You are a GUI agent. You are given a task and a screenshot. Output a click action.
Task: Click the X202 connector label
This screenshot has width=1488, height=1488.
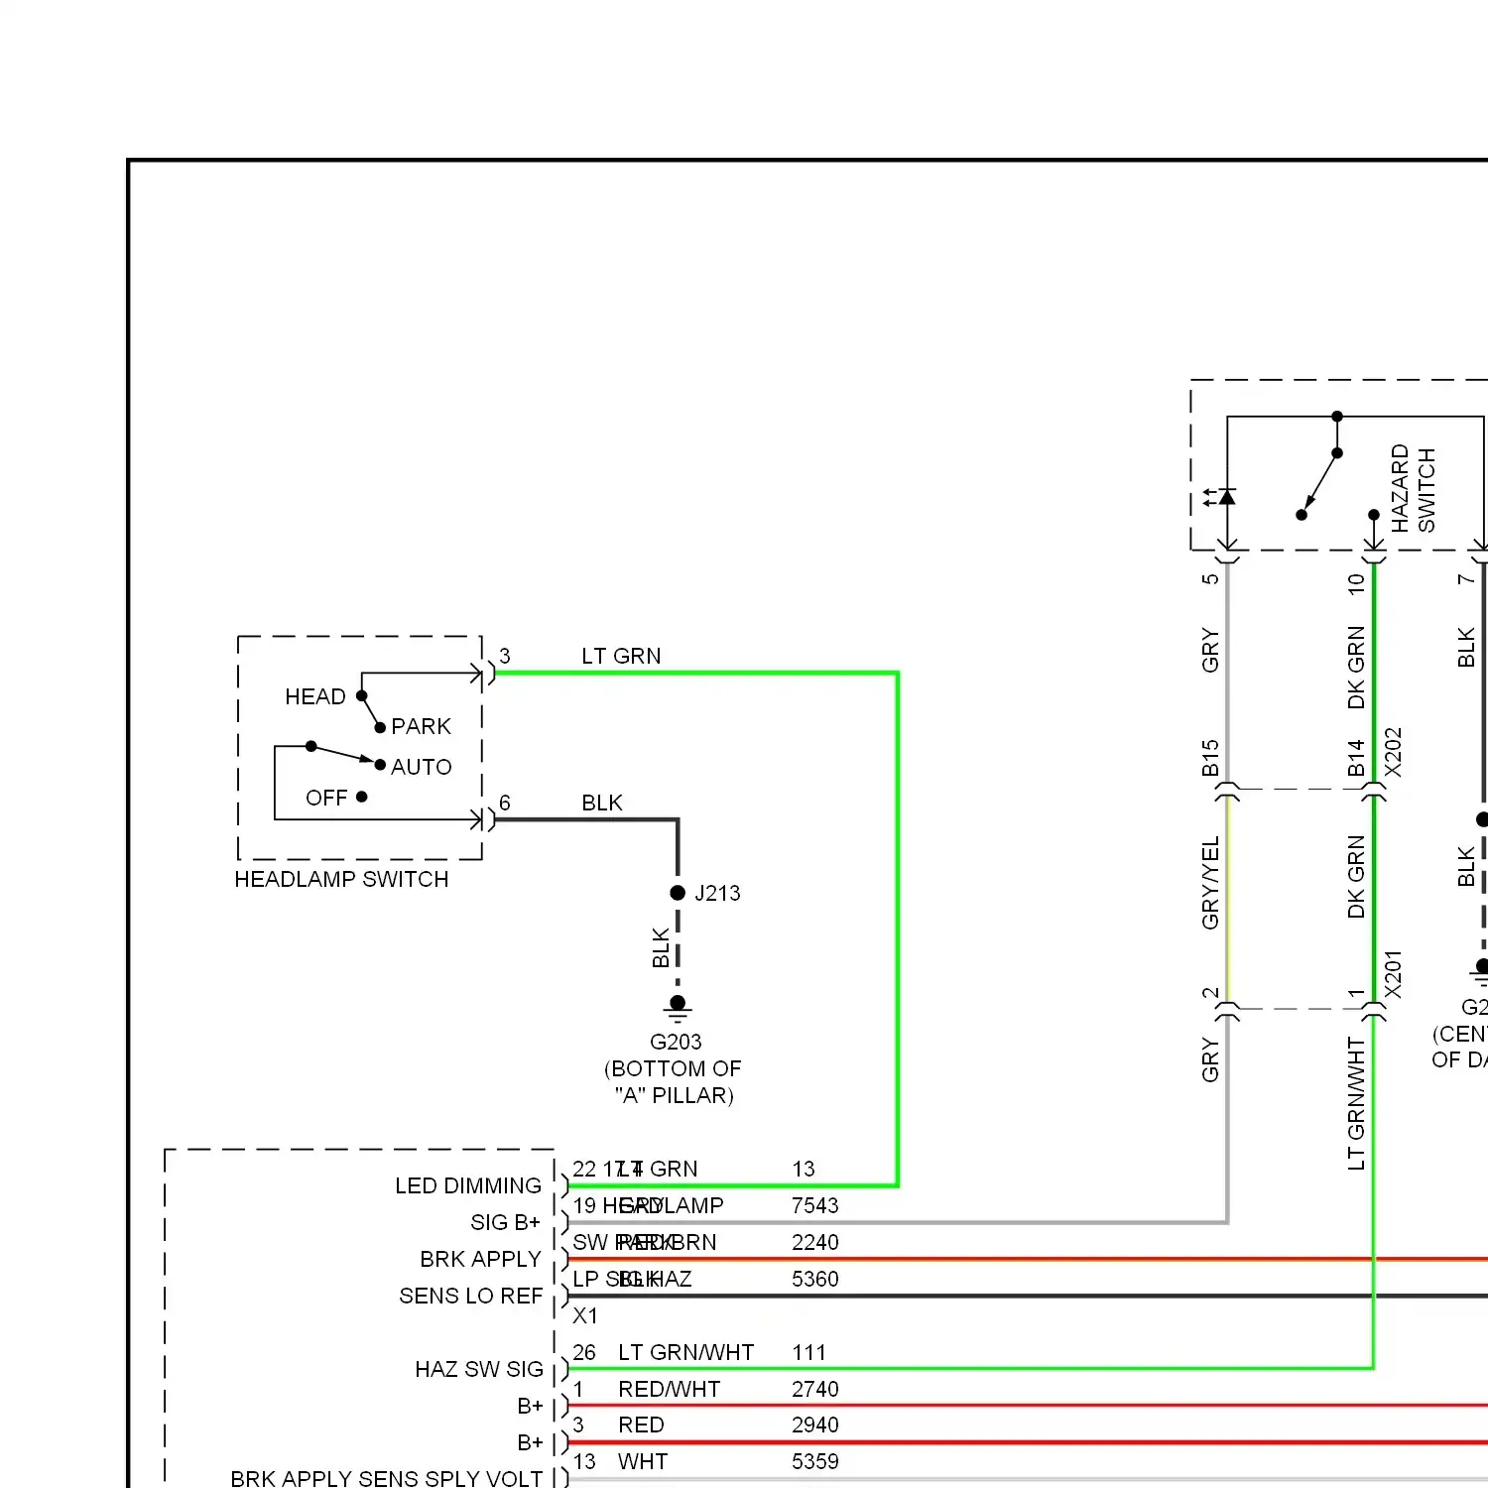(1393, 753)
